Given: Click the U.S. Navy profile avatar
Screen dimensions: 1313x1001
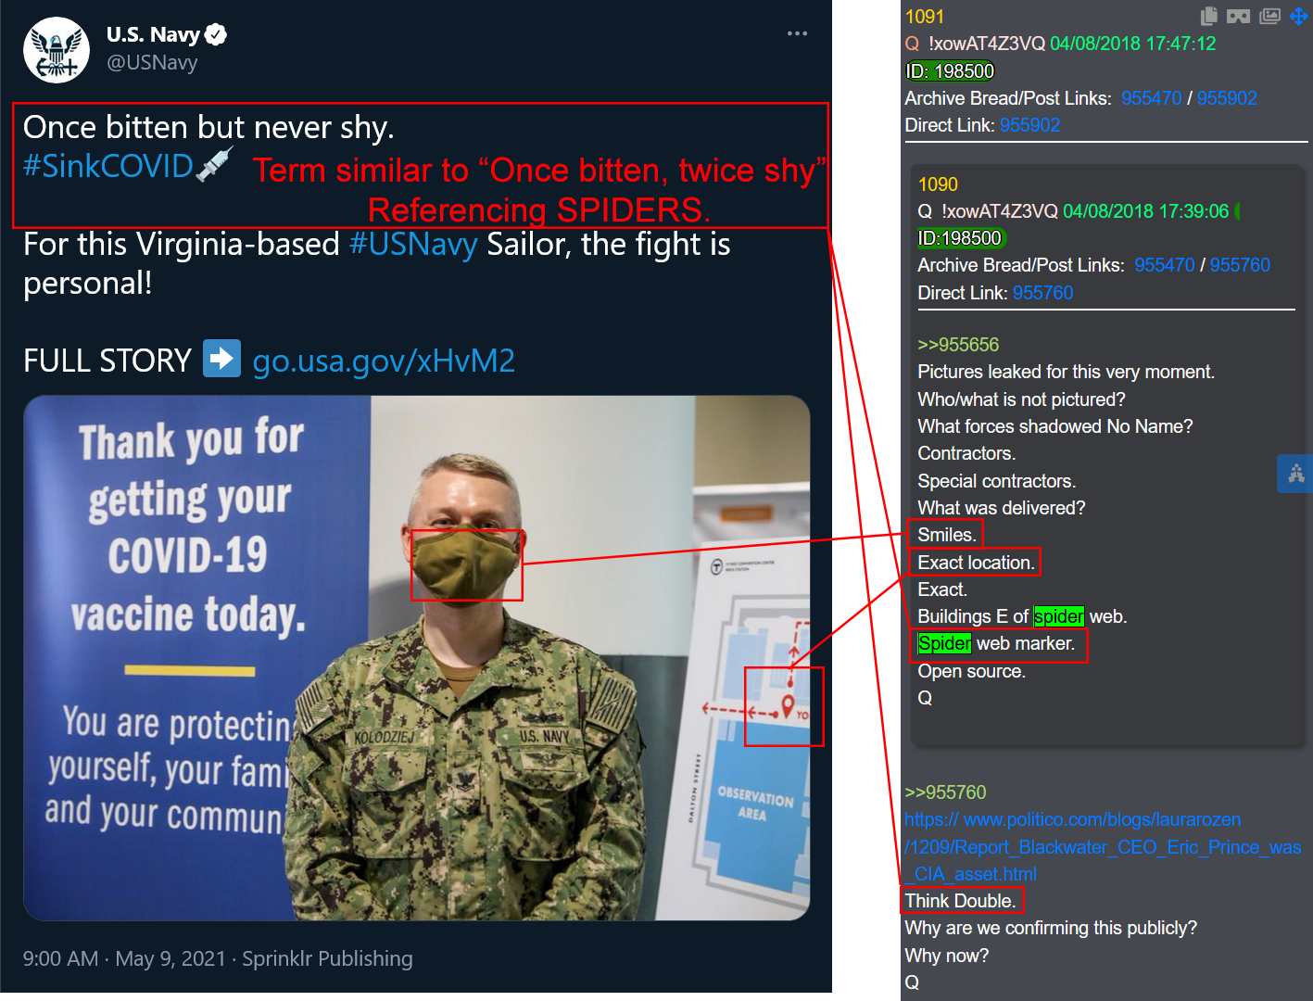Looking at the screenshot, I should click(57, 50).
